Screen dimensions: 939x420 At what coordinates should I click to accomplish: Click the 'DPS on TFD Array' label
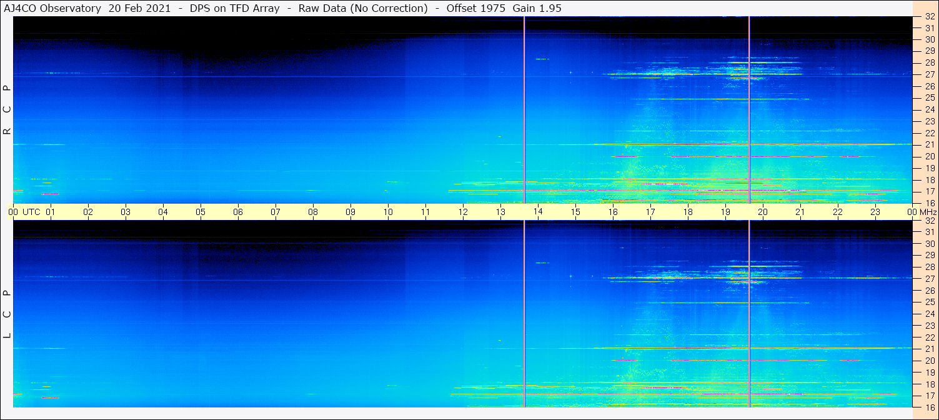[x=235, y=9]
